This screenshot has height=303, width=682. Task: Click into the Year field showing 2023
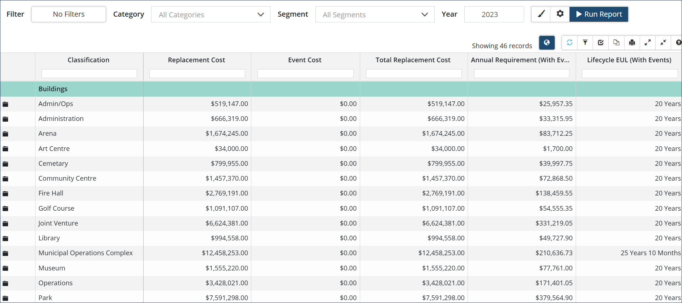tap(494, 14)
